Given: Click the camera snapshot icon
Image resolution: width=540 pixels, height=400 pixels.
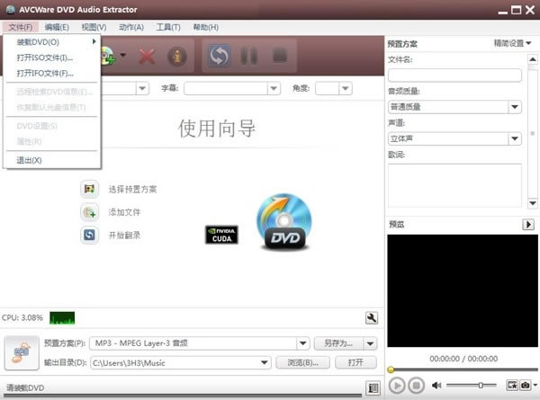Looking at the screenshot, I should [x=526, y=385].
